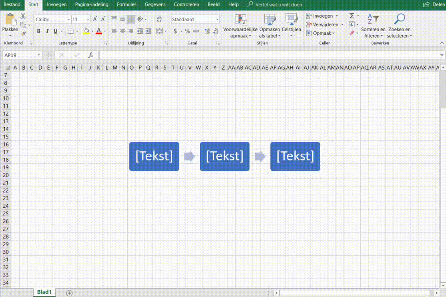Click the Format Painter brush icon
Image resolution: width=446 pixels, height=297 pixels.
tap(23, 34)
